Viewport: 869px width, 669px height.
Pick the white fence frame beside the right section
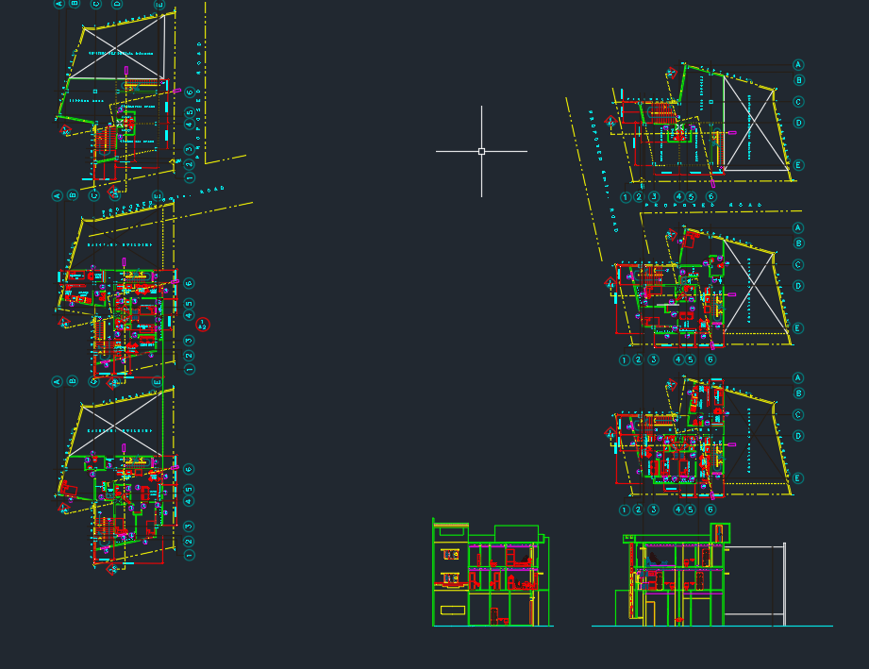(755, 585)
